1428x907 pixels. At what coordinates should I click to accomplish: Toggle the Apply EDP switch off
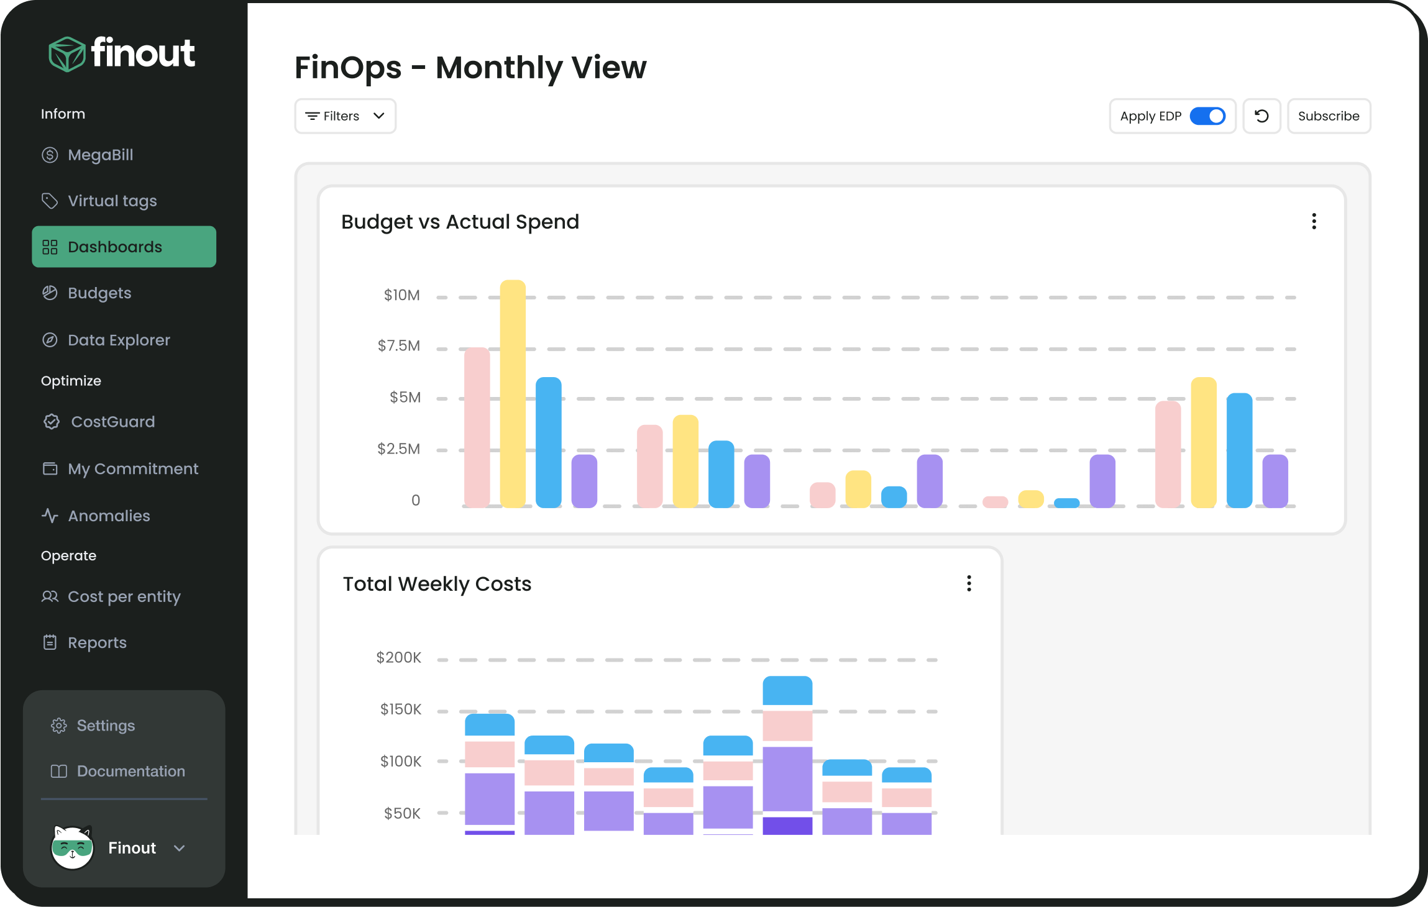[1206, 116]
